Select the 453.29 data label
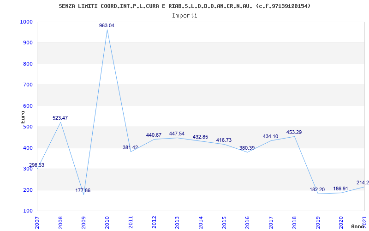369x231 pixels. (x=294, y=133)
